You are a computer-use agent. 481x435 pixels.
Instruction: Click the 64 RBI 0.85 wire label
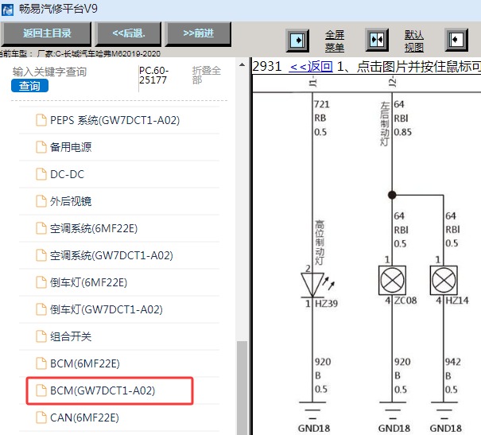(402, 118)
